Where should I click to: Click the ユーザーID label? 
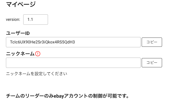pos(18,33)
